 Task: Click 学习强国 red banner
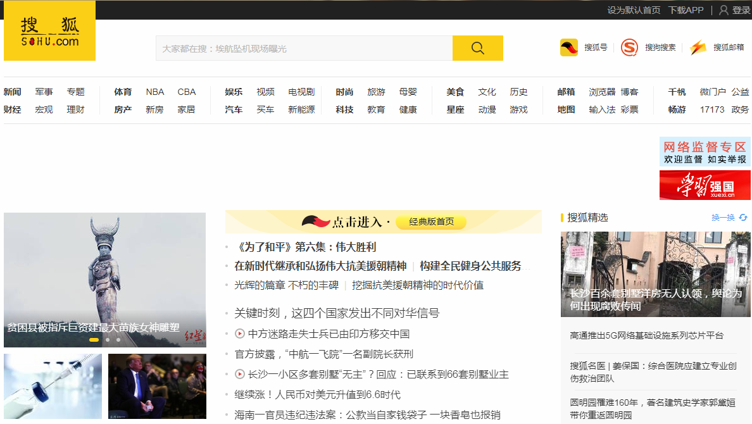coord(705,185)
